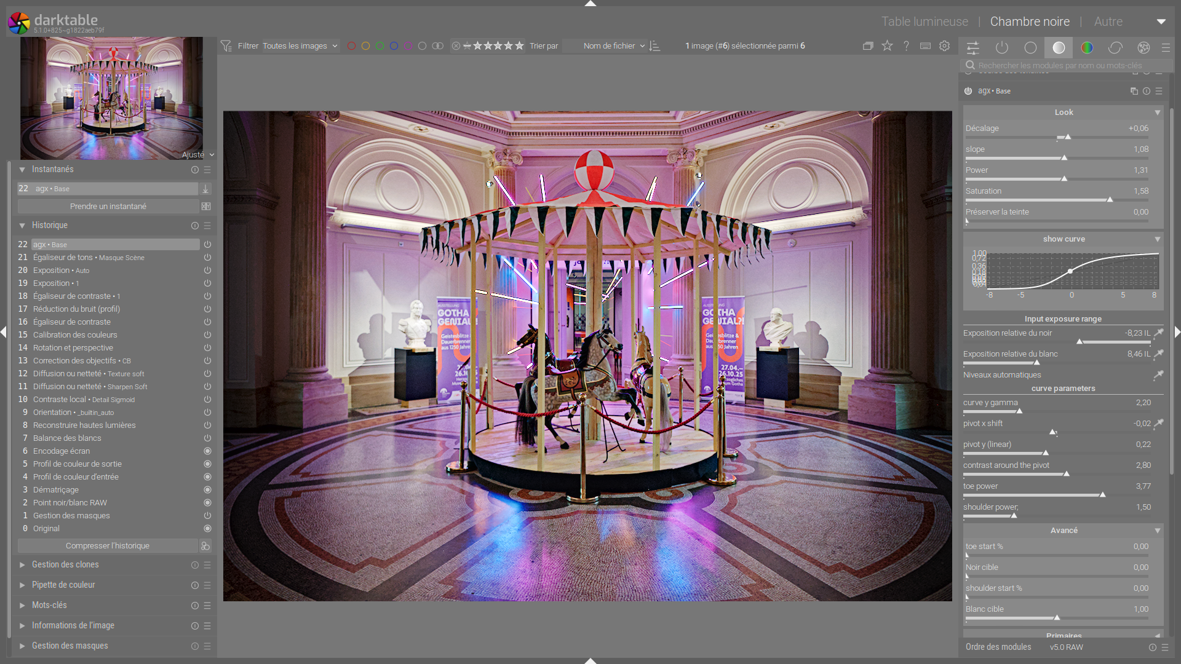Open quick access panel sliders icon
Screen dimensions: 1181x664
(x=973, y=47)
